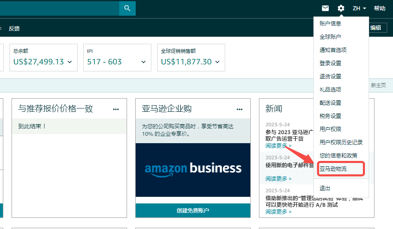This screenshot has height=229, width=393.
Task: Click 阅读更多 under 参与 2023 news
Action: coord(278,146)
